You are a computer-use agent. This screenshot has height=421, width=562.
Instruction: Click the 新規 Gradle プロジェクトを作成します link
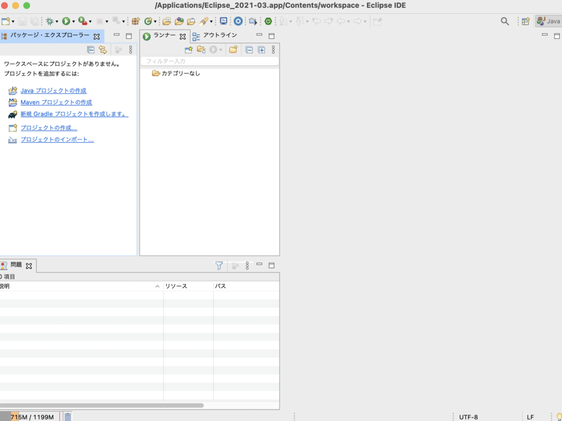[x=74, y=114]
